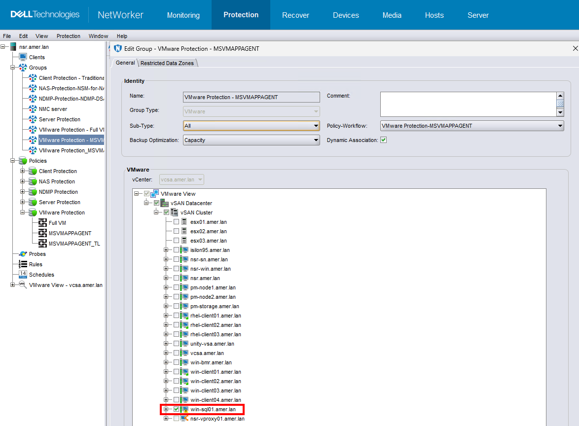Uncheck the win-sql01.amer.lan checkbox
The width and height of the screenshot is (579, 426).
177,409
